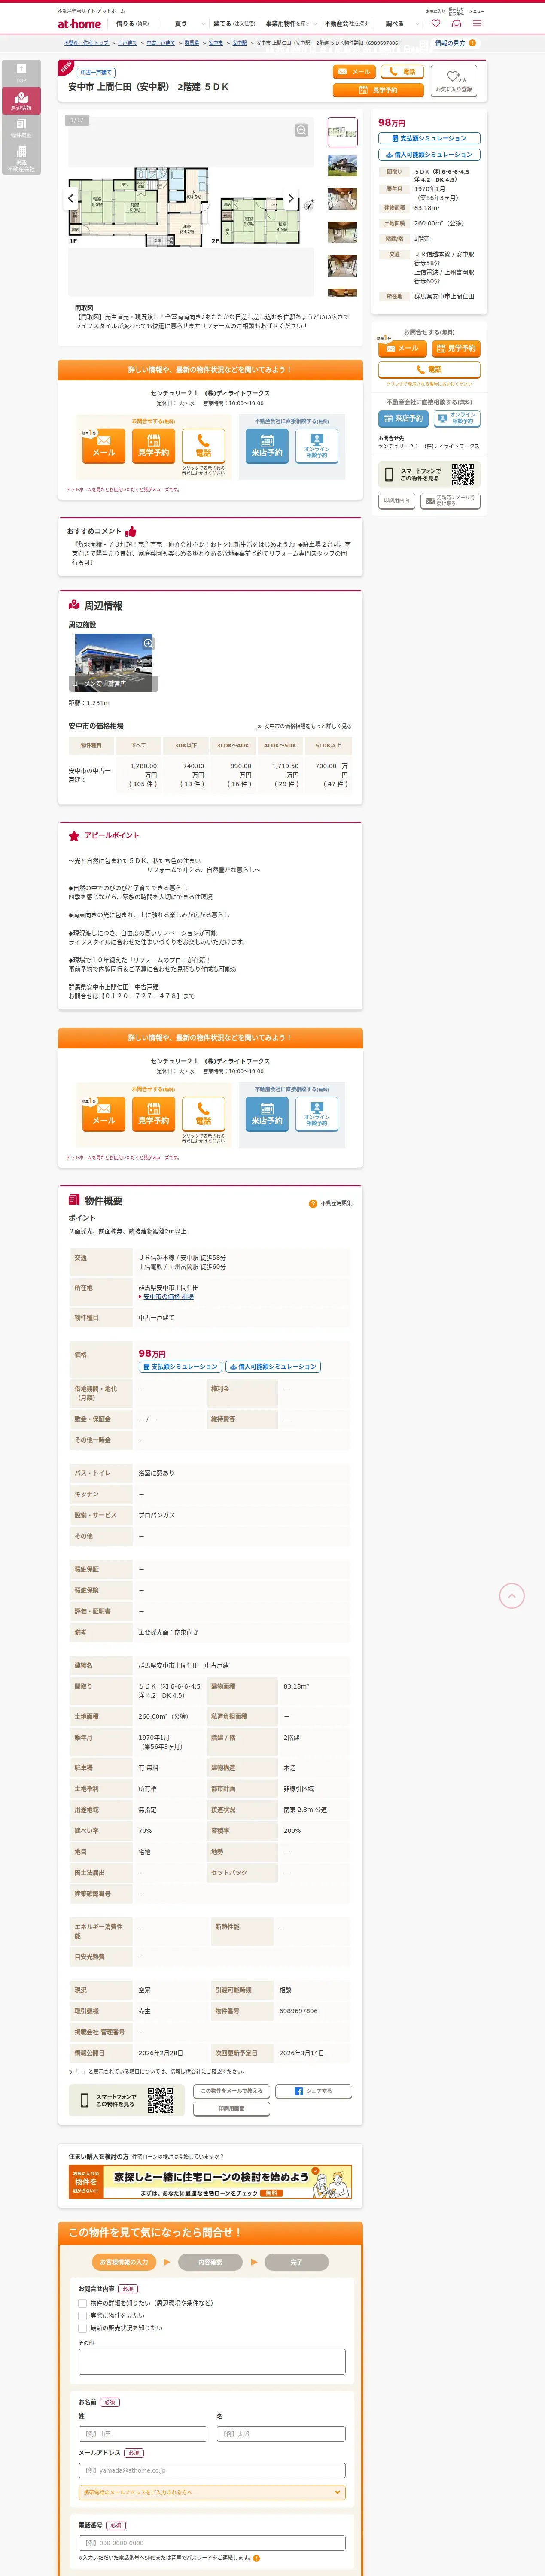Jump to TOP in the side navigation
The height and width of the screenshot is (2576, 545).
click(21, 73)
